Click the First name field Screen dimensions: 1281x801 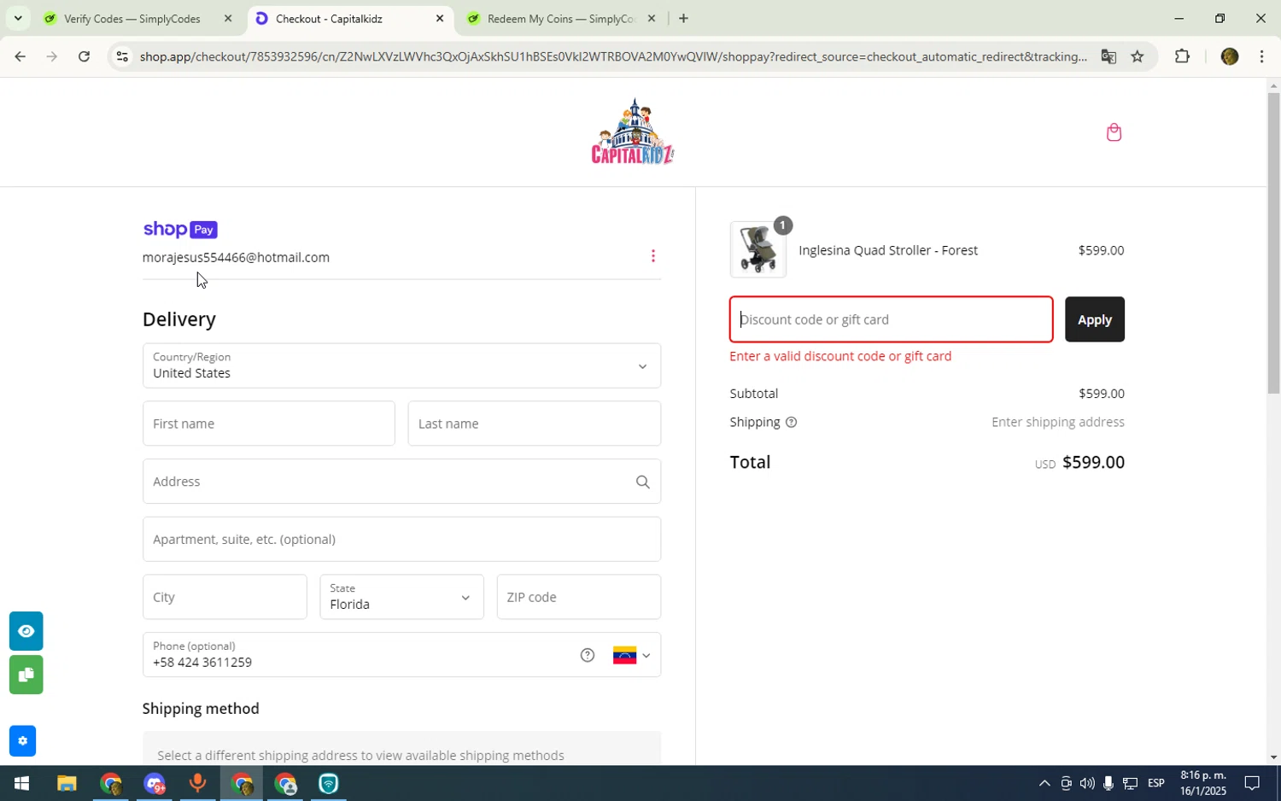268,424
